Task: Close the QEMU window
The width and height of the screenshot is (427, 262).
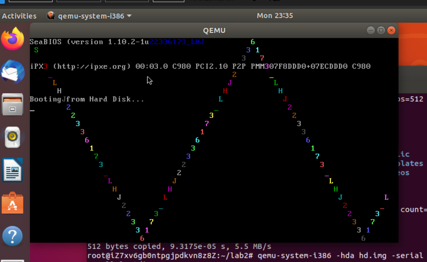Action: coord(392,30)
